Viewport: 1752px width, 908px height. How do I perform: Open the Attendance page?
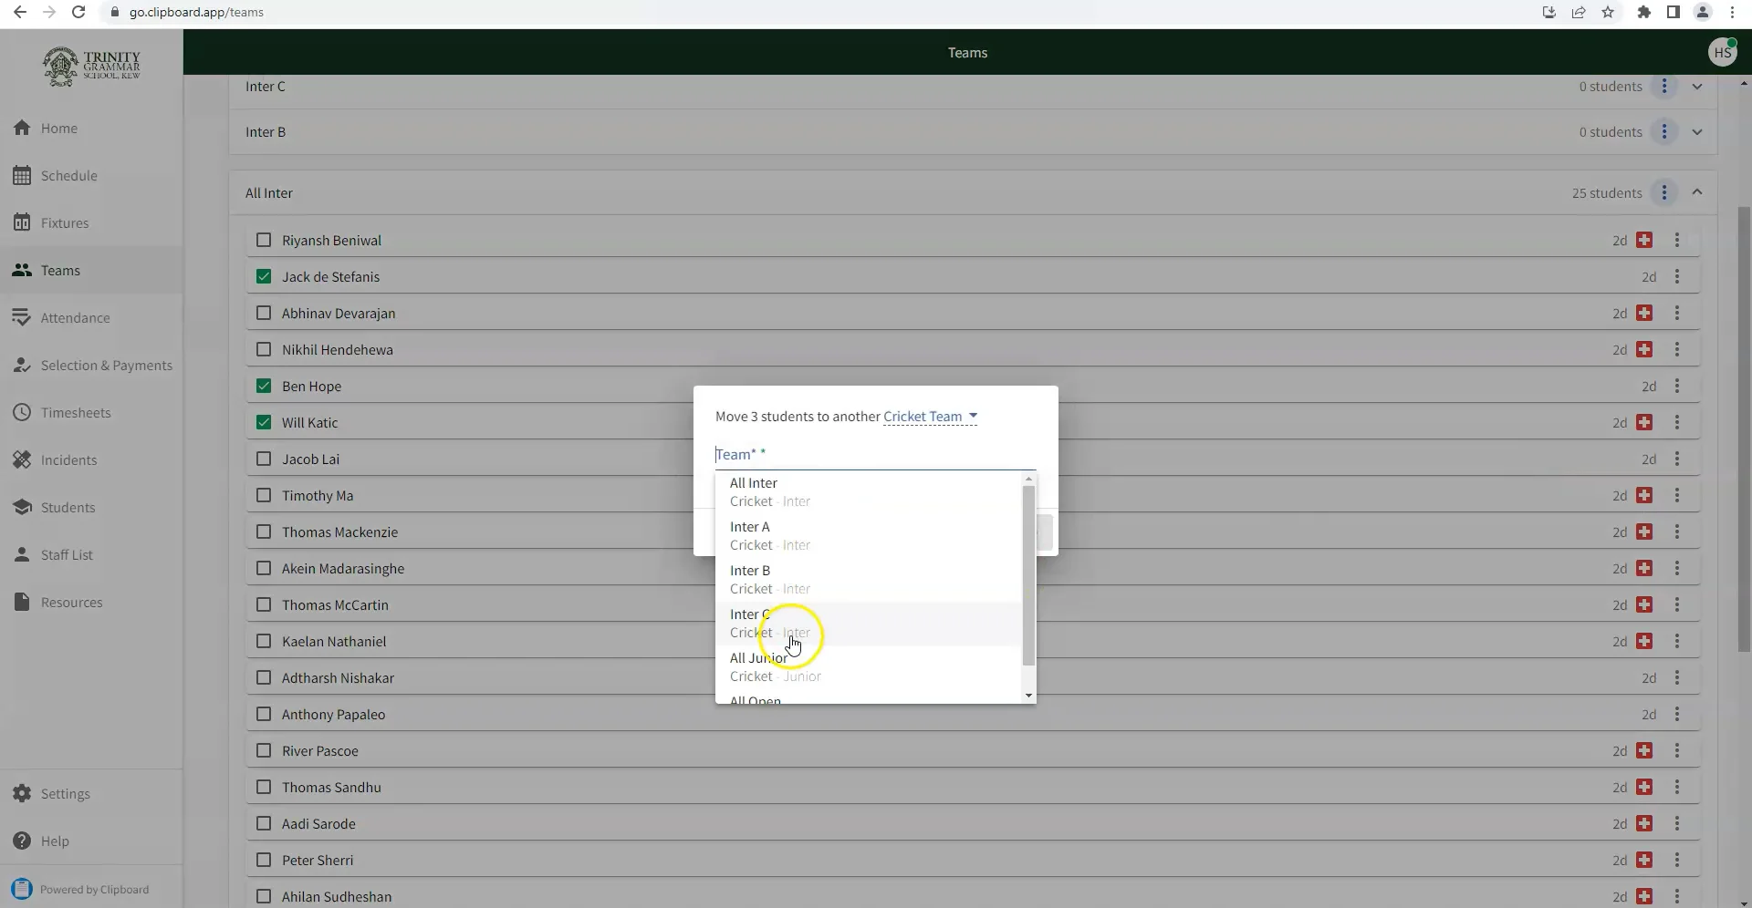tap(77, 317)
